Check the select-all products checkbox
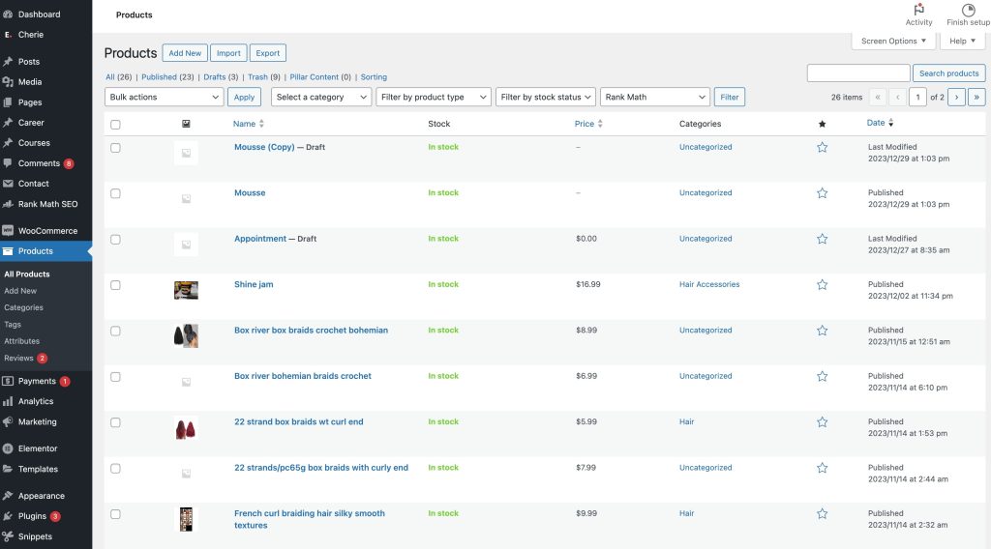Image resolution: width=991 pixels, height=549 pixels. coord(116,125)
